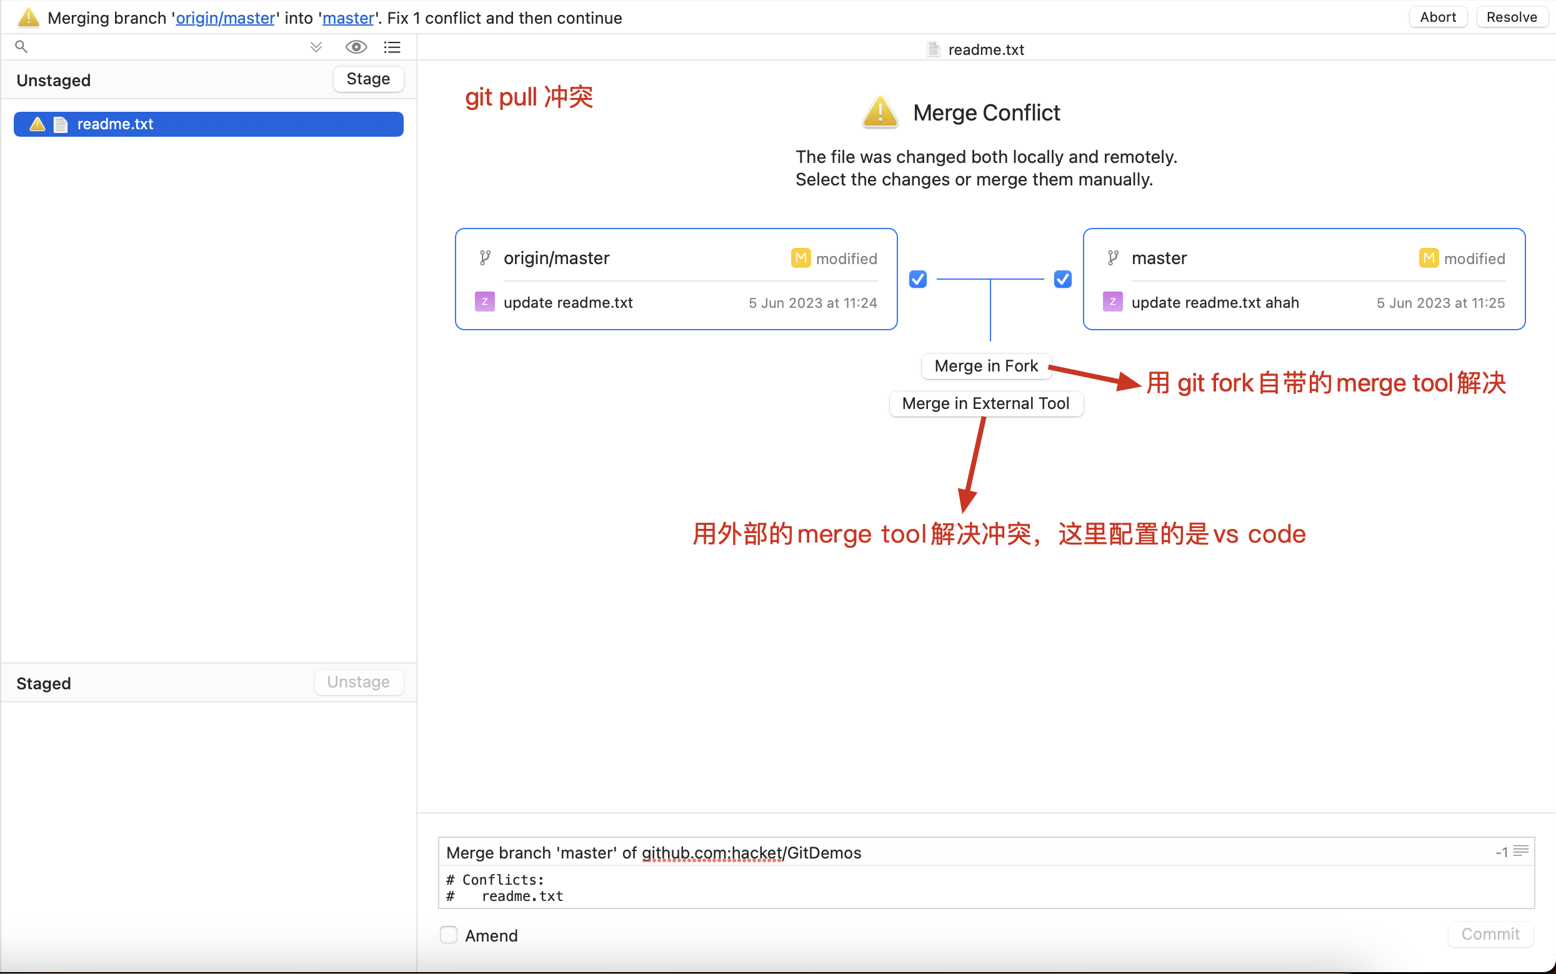Uncheck the origin/master changes checkbox
The height and width of the screenshot is (974, 1556).
point(918,279)
